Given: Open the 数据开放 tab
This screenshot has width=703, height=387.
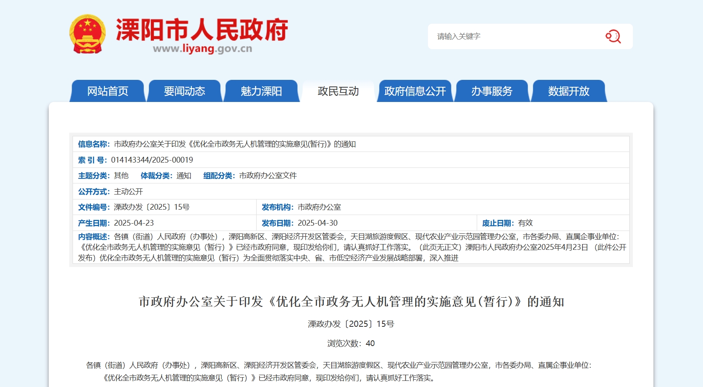Looking at the screenshot, I should tap(569, 91).
